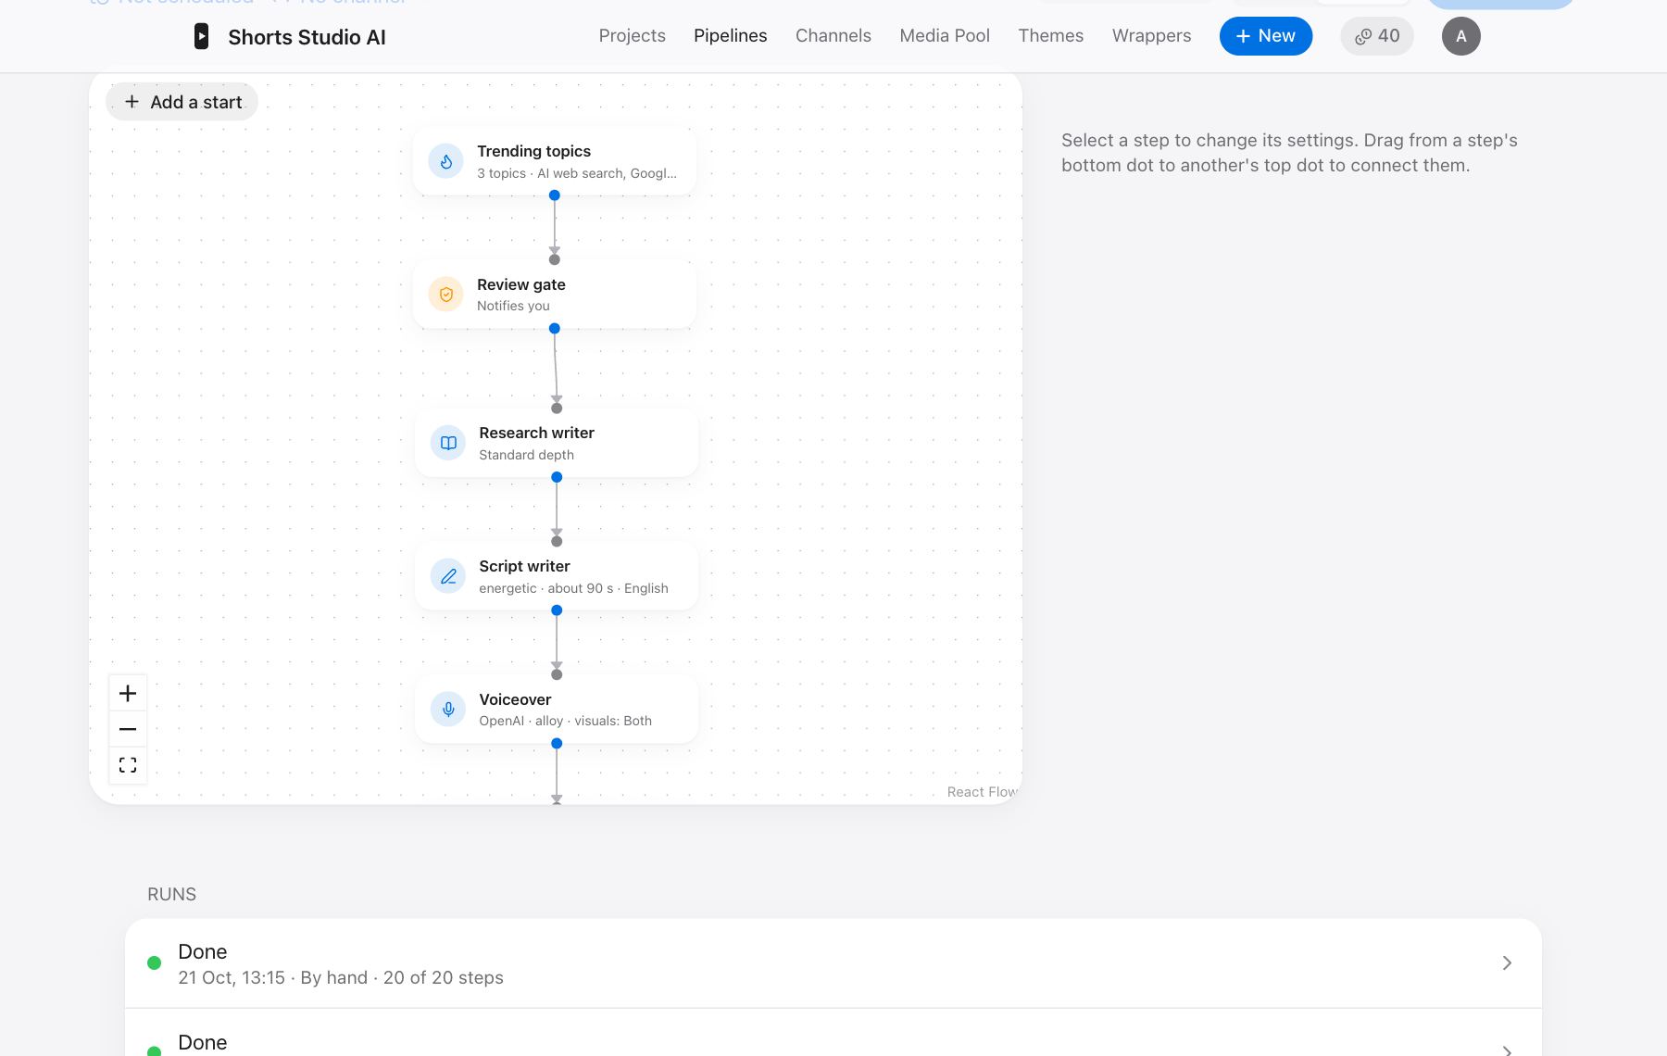The width and height of the screenshot is (1667, 1056).
Task: Select the Script writer step title
Action: [x=524, y=566]
